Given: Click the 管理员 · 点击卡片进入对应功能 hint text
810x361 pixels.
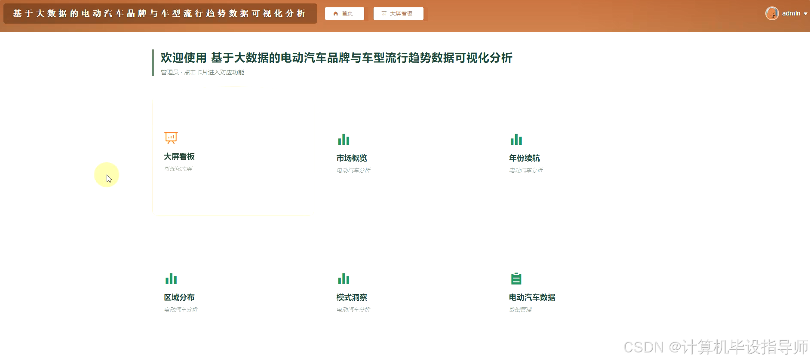Looking at the screenshot, I should [202, 72].
